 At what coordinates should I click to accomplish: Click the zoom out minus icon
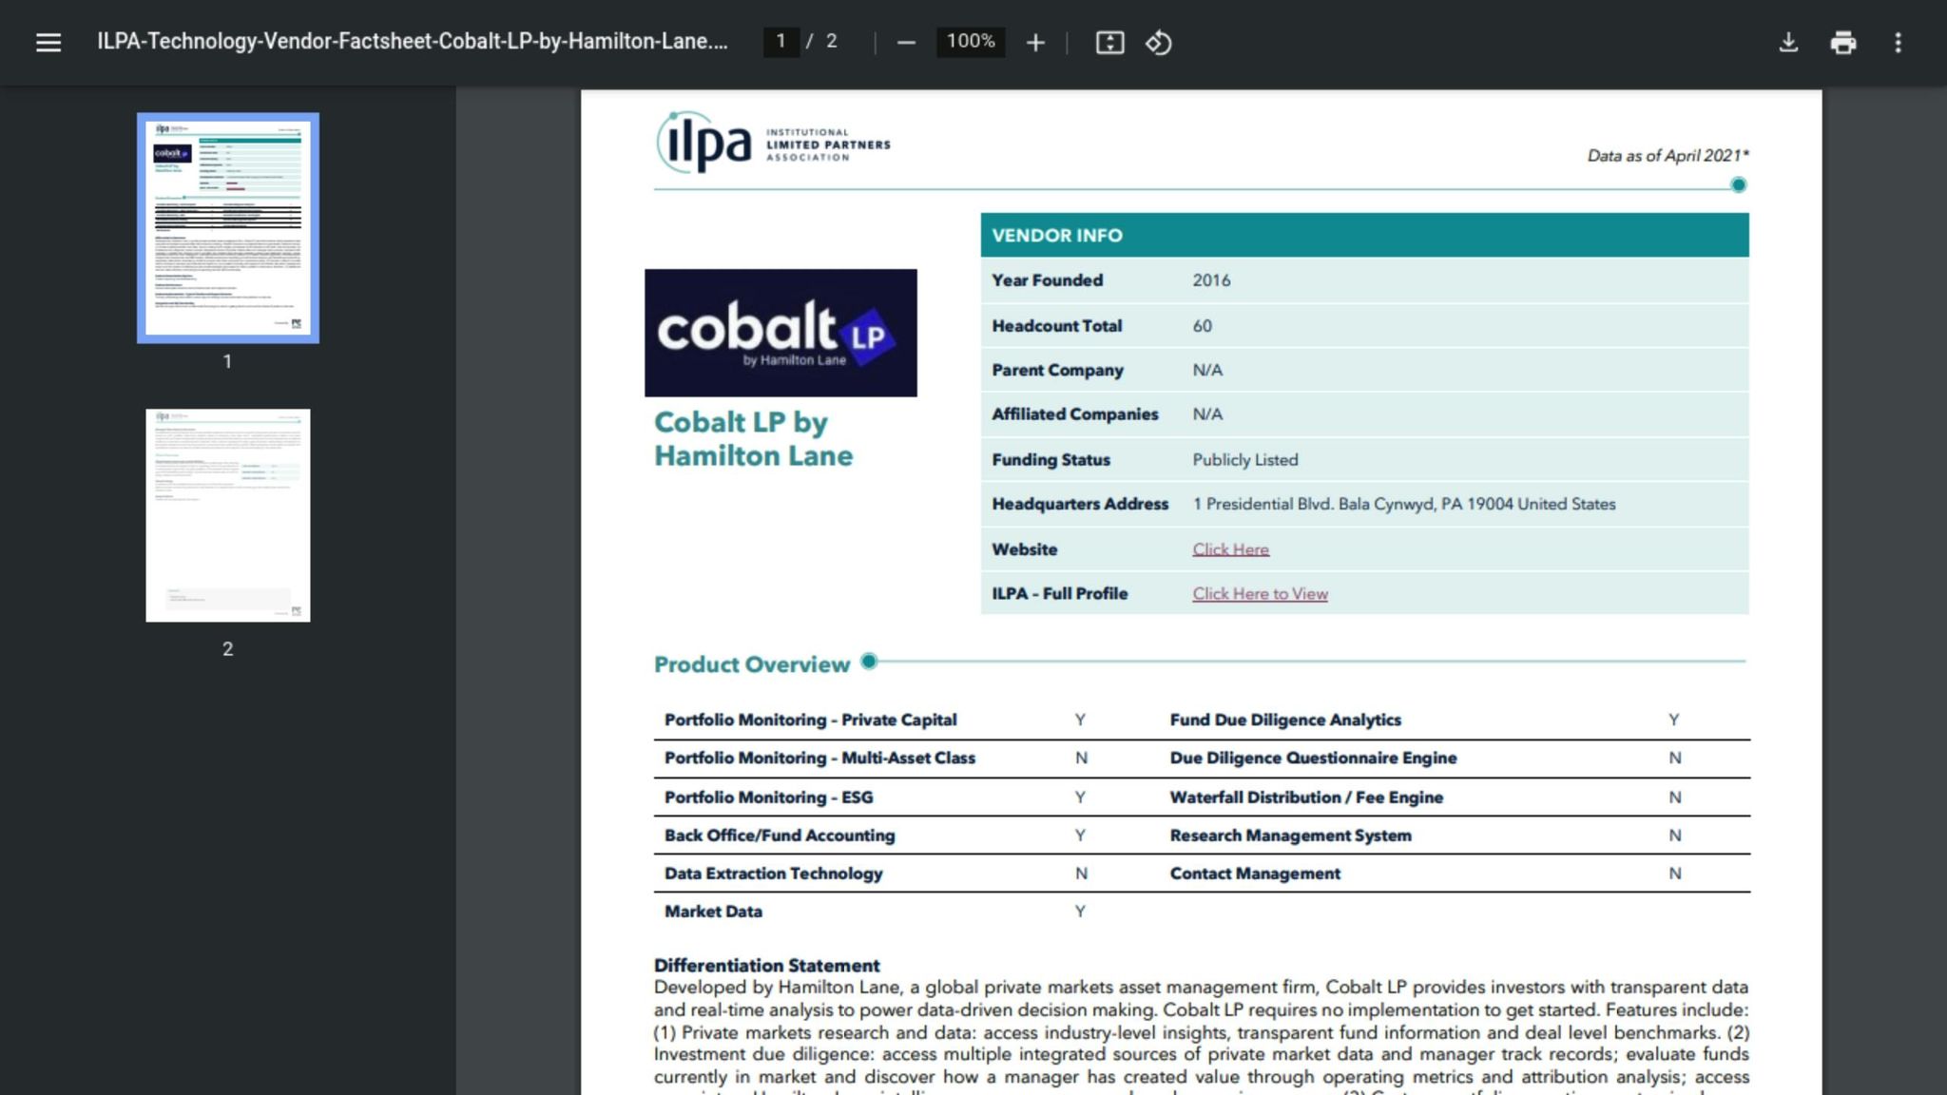click(x=906, y=42)
